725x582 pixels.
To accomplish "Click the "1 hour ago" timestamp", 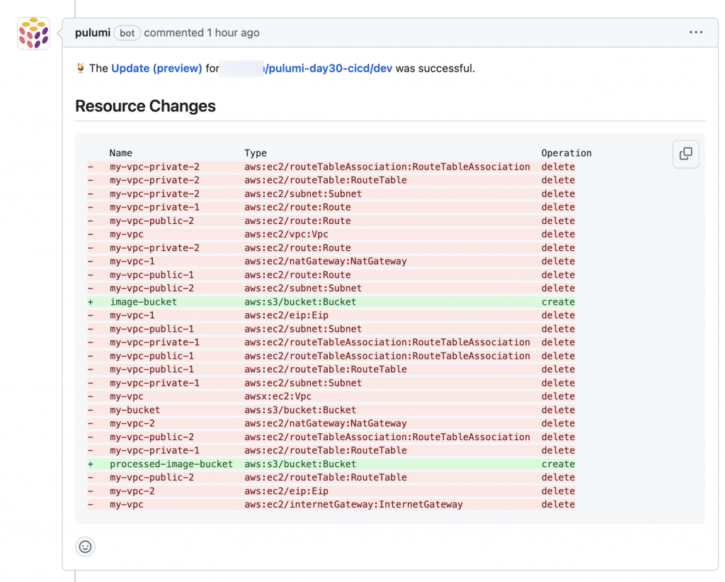I will (233, 33).
